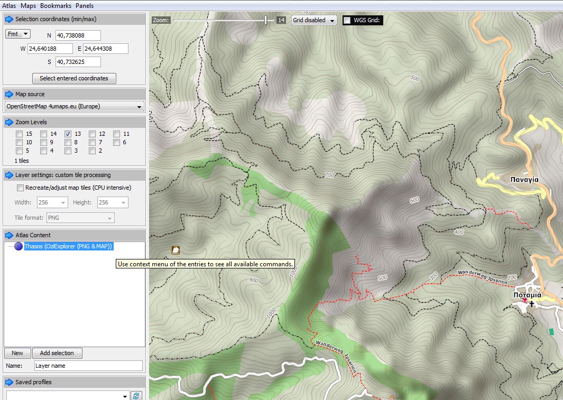This screenshot has height=400, width=563.
Task: Open the Panels menu
Action: click(x=85, y=6)
